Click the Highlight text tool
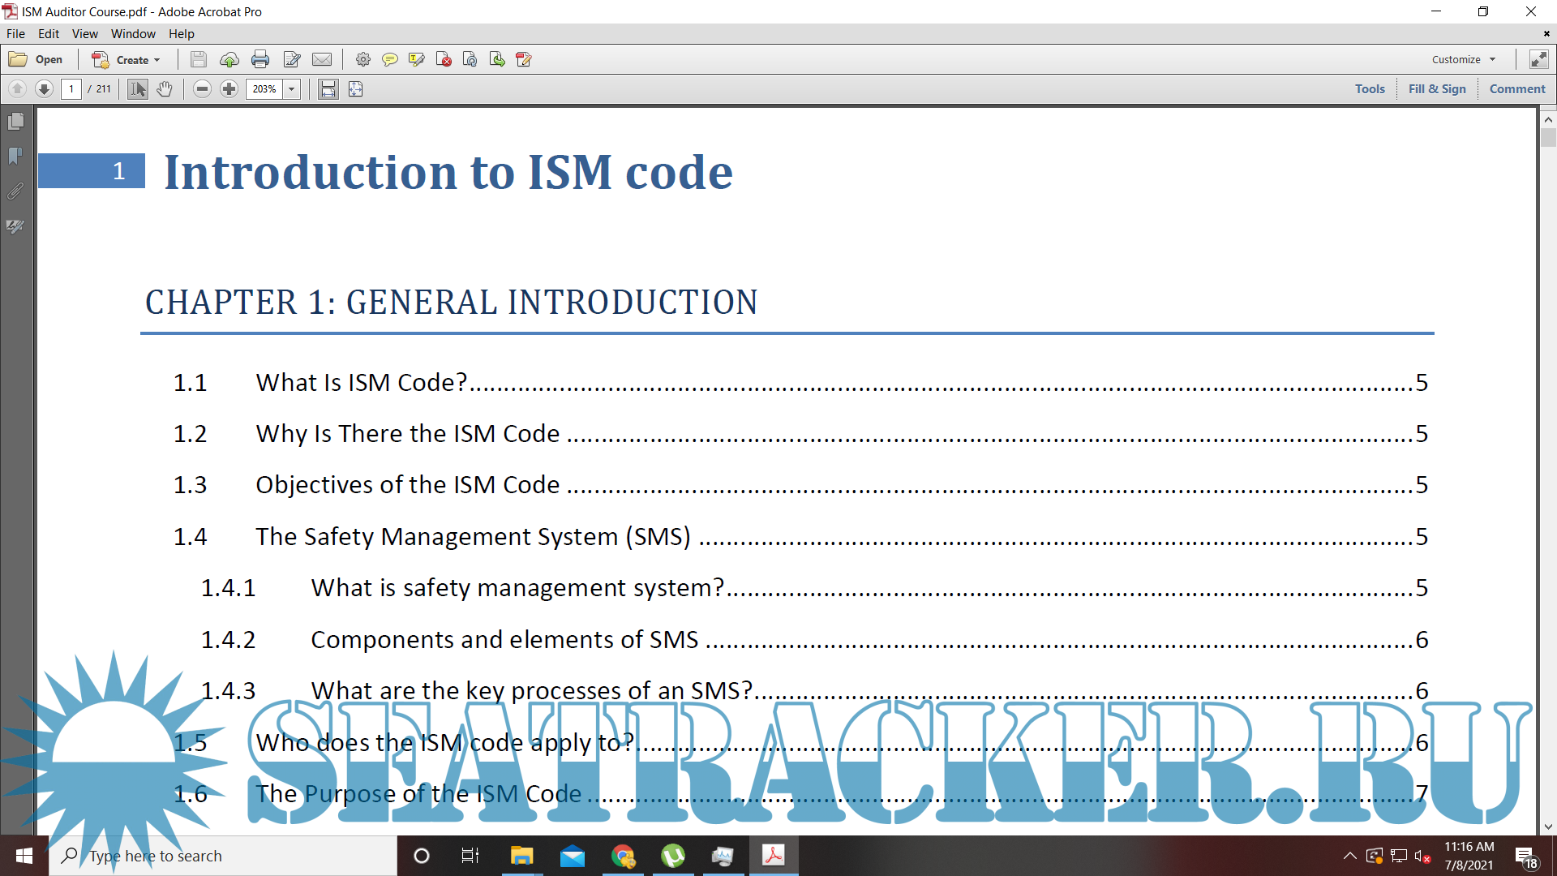Image resolution: width=1557 pixels, height=876 pixels. pos(417,59)
